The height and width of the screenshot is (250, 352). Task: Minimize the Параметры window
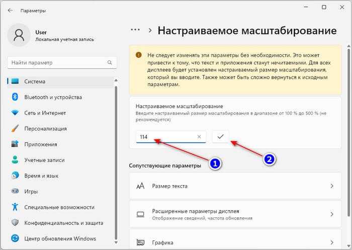(306, 7)
